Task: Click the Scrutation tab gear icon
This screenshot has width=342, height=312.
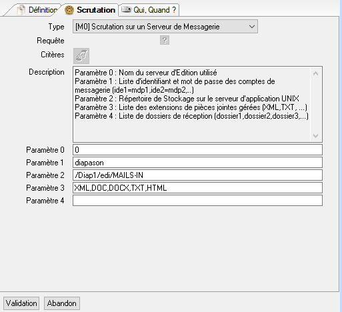Action: click(69, 10)
